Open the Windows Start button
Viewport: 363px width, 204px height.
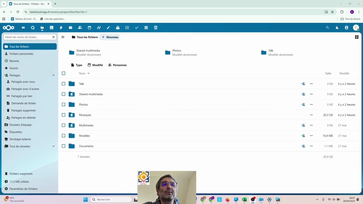coord(85,199)
